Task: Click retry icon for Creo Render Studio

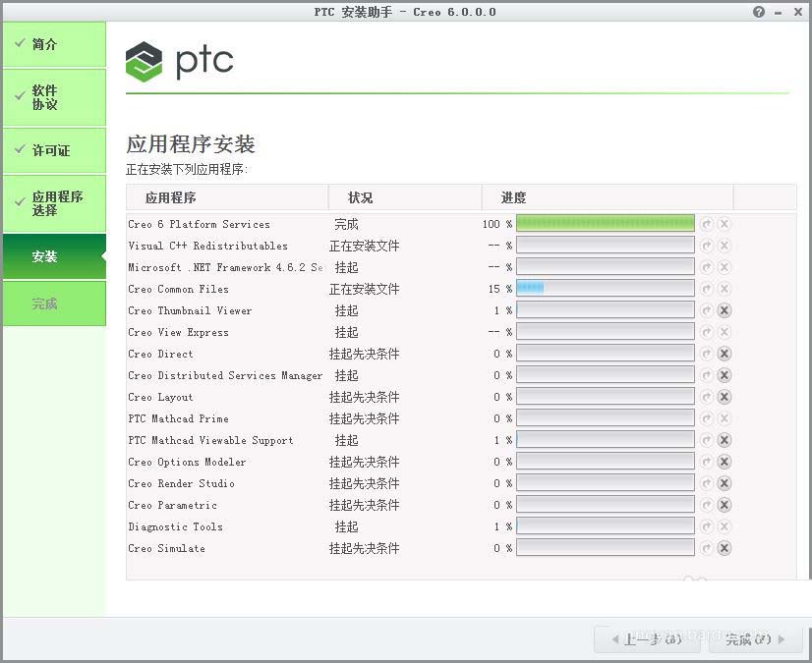Action: 707,483
